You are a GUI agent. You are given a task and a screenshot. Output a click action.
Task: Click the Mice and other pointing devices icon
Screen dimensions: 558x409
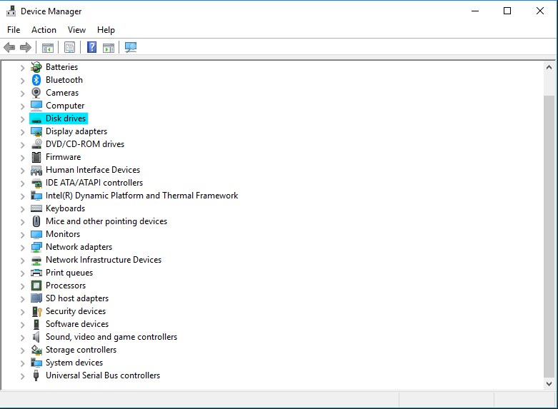(36, 221)
